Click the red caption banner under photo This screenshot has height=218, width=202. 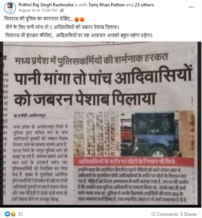(x=133, y=162)
